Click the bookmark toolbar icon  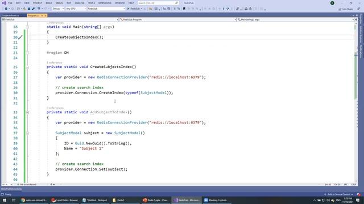184,9
